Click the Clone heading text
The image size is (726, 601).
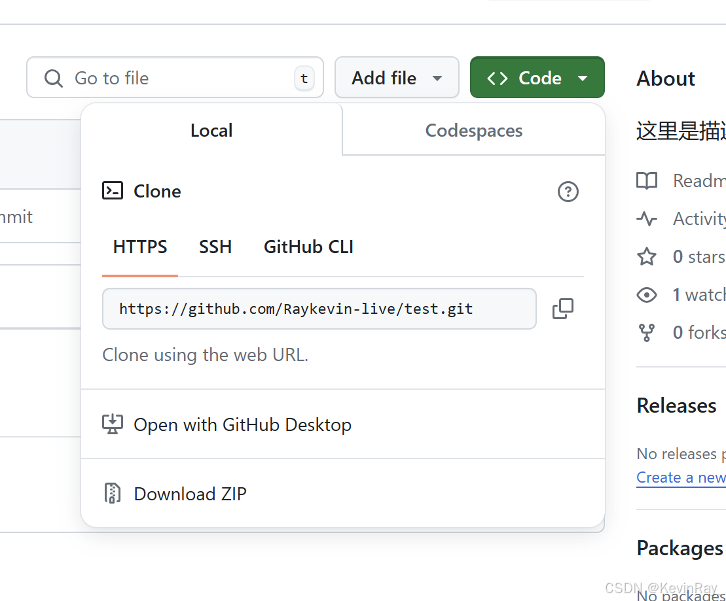(157, 191)
